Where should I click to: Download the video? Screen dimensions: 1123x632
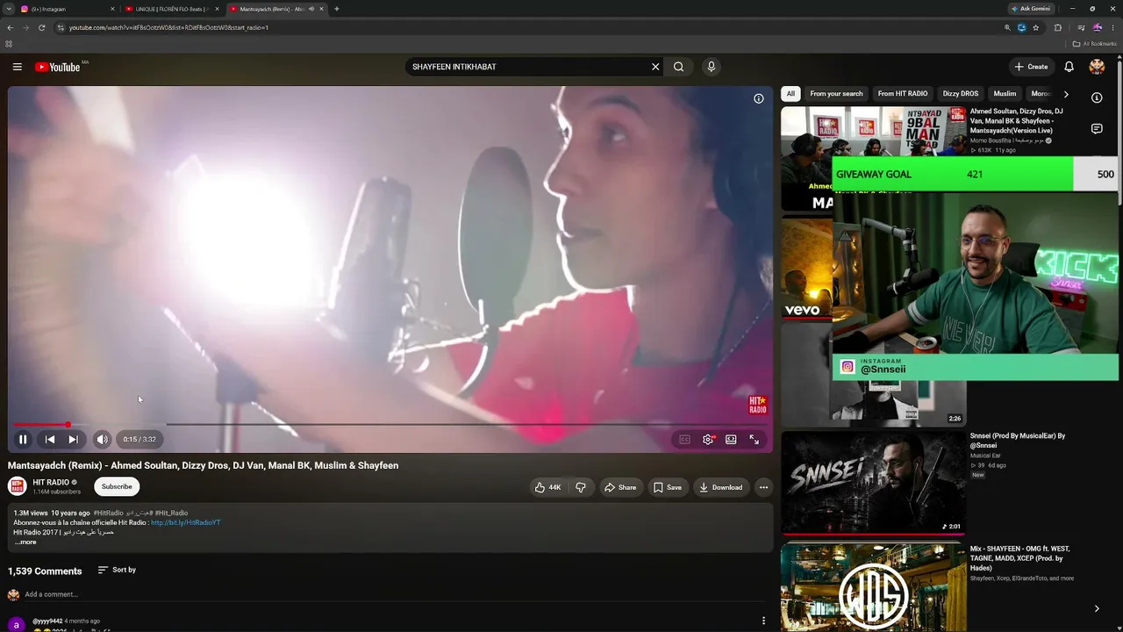click(720, 487)
